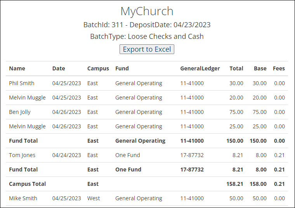Click General Operating in Ben Jolly's row
The image size is (295, 208).
click(x=139, y=112)
